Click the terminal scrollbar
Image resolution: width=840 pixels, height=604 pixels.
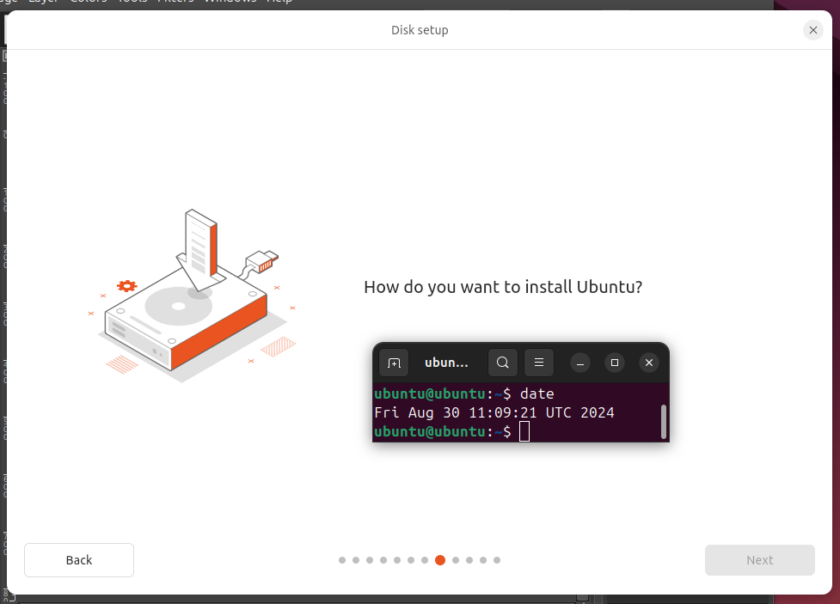click(663, 421)
